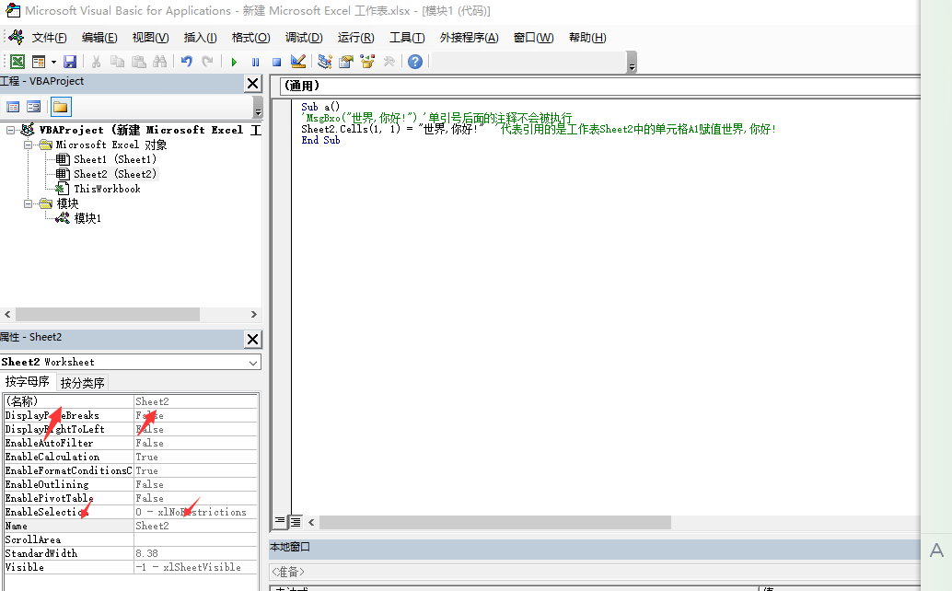Open the 格式(O) menu
This screenshot has width=952, height=591.
click(250, 38)
